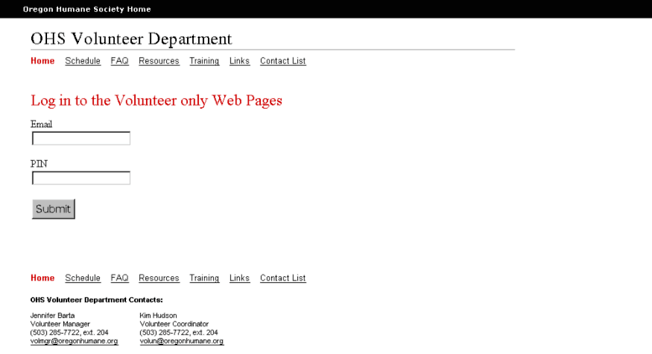Click the PIN field label
This screenshot has width=652, height=354.
coord(39,164)
